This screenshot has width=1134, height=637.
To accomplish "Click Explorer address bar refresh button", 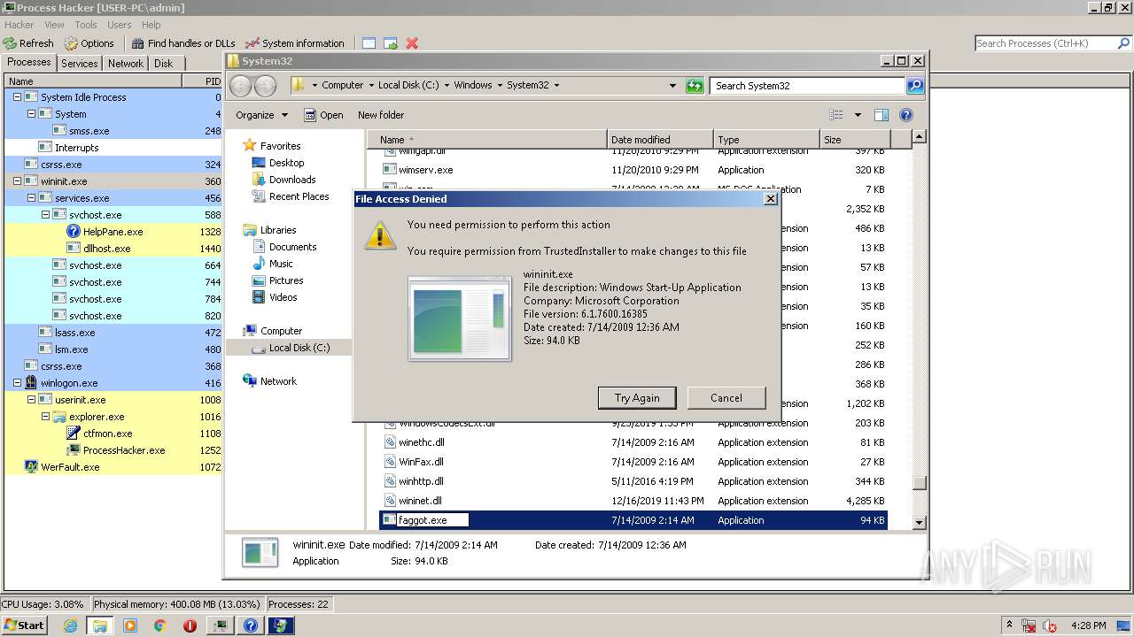I will (x=695, y=86).
